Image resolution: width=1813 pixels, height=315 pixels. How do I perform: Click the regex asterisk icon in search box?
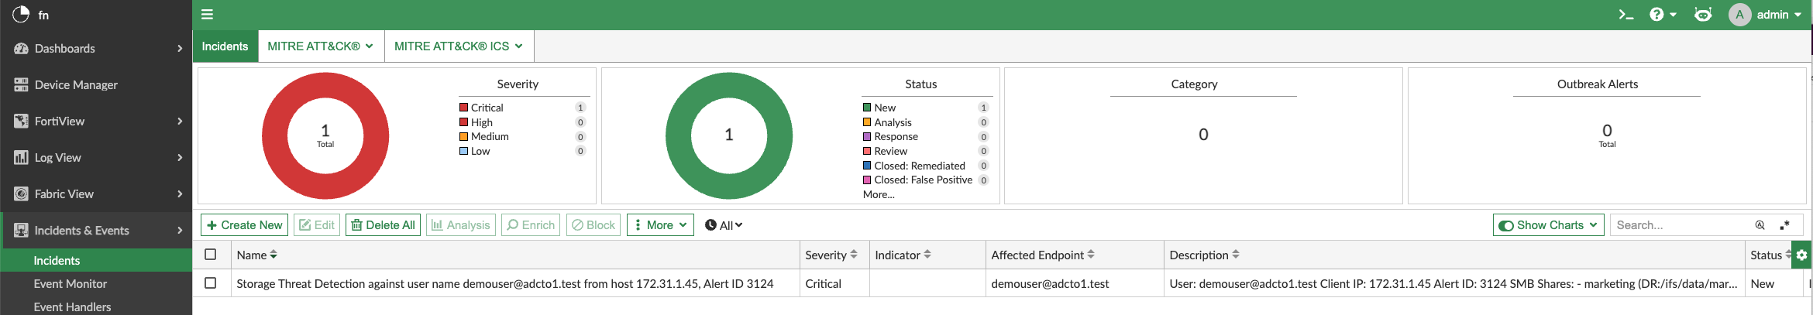(x=1784, y=225)
